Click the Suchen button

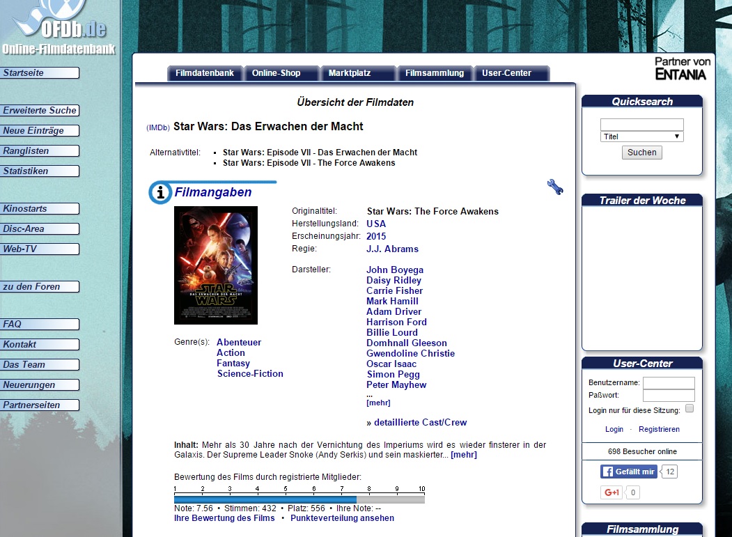point(642,153)
